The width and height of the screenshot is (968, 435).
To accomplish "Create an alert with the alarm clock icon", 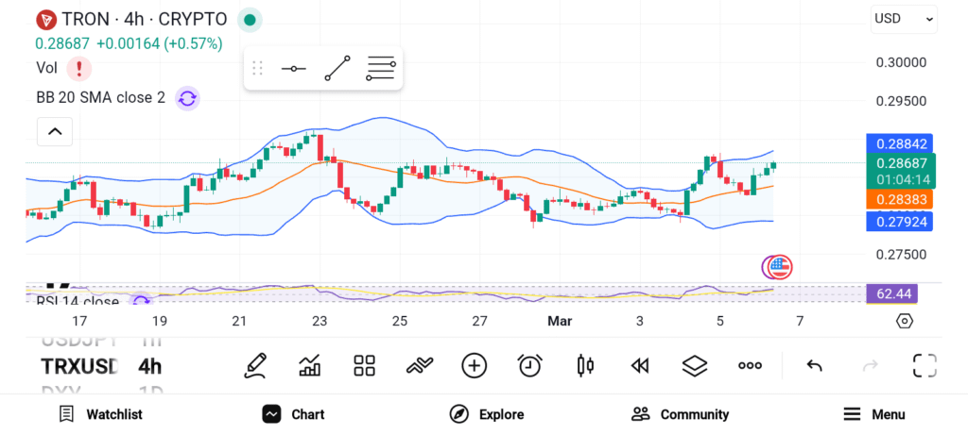I will point(529,365).
